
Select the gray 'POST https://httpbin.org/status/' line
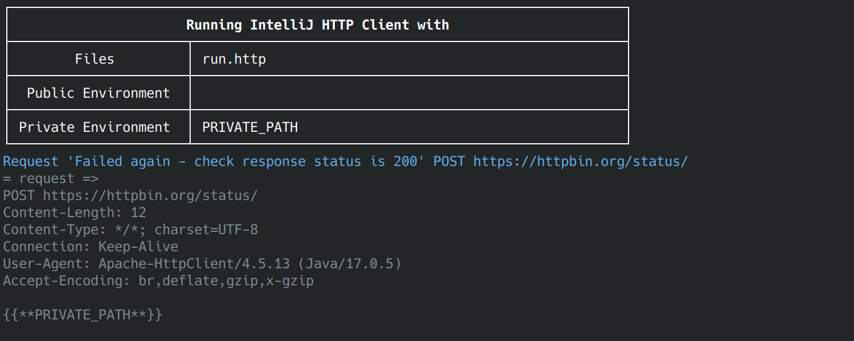(130, 196)
